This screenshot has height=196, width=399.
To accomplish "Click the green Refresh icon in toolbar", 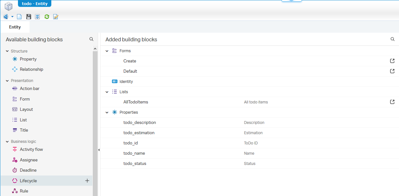I will tap(47, 17).
